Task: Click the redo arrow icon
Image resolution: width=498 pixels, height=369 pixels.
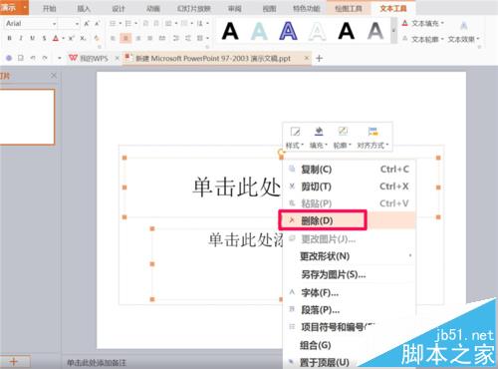Action: (45, 58)
